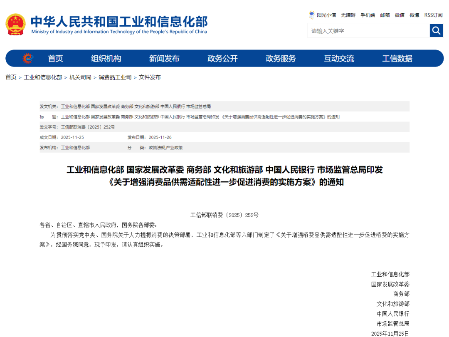Click the red swirl icon in navigation bar
Viewport: 449px width, 337px height.
27,59
